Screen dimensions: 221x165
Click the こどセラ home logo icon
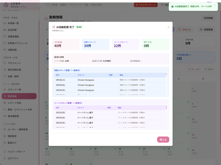pyautogui.click(x=6, y=5)
